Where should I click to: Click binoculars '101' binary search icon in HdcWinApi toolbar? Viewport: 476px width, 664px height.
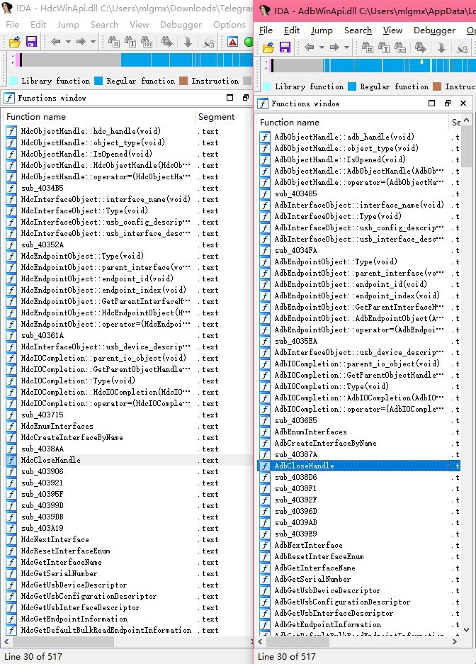[x=147, y=42]
